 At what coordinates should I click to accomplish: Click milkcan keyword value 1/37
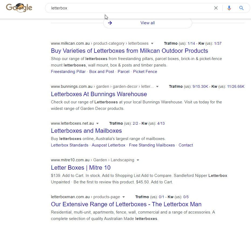(218, 43)
